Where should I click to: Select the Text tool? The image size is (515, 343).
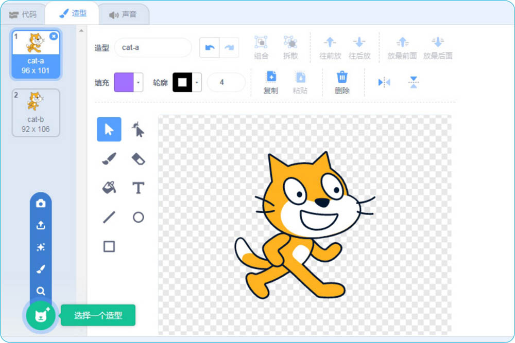(138, 188)
